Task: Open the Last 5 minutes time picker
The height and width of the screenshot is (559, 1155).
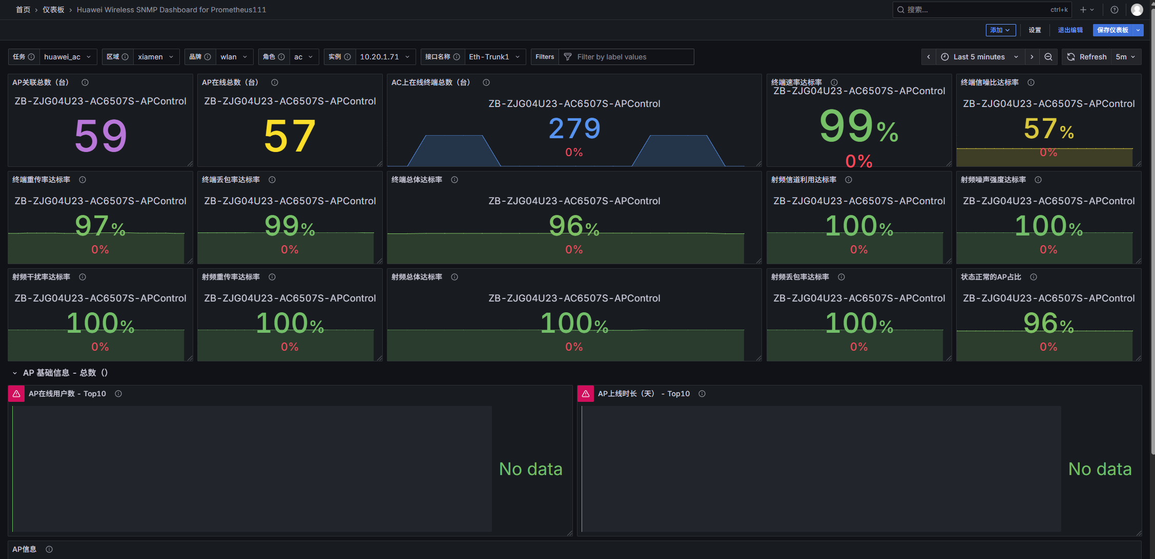Action: [x=980, y=57]
